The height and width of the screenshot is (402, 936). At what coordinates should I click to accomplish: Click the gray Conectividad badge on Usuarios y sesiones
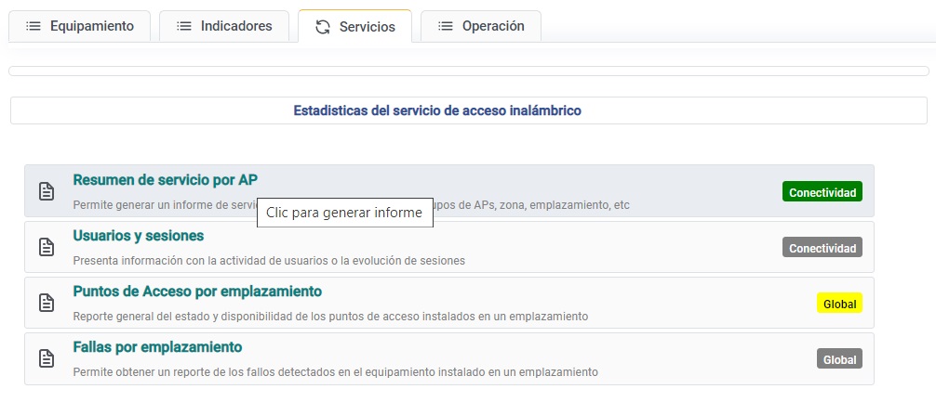click(822, 248)
